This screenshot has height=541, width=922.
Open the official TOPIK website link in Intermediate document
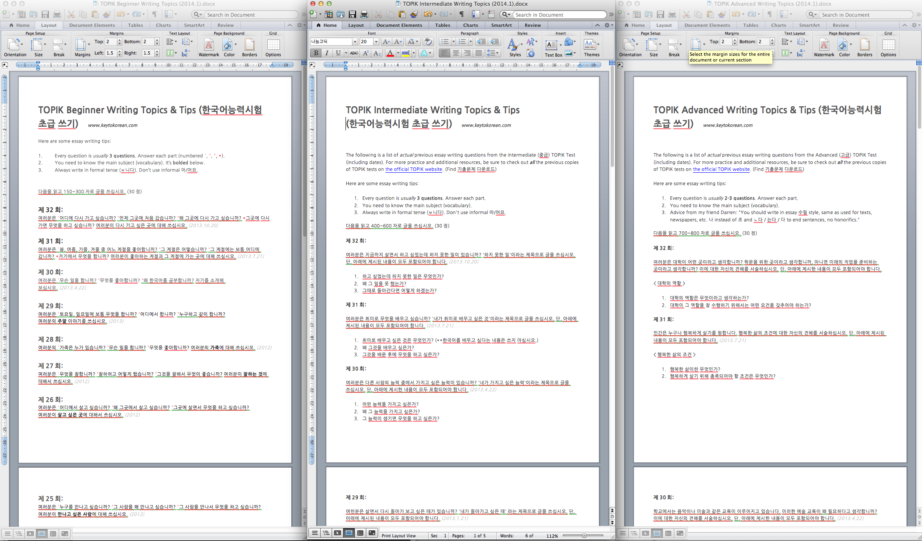click(x=414, y=169)
